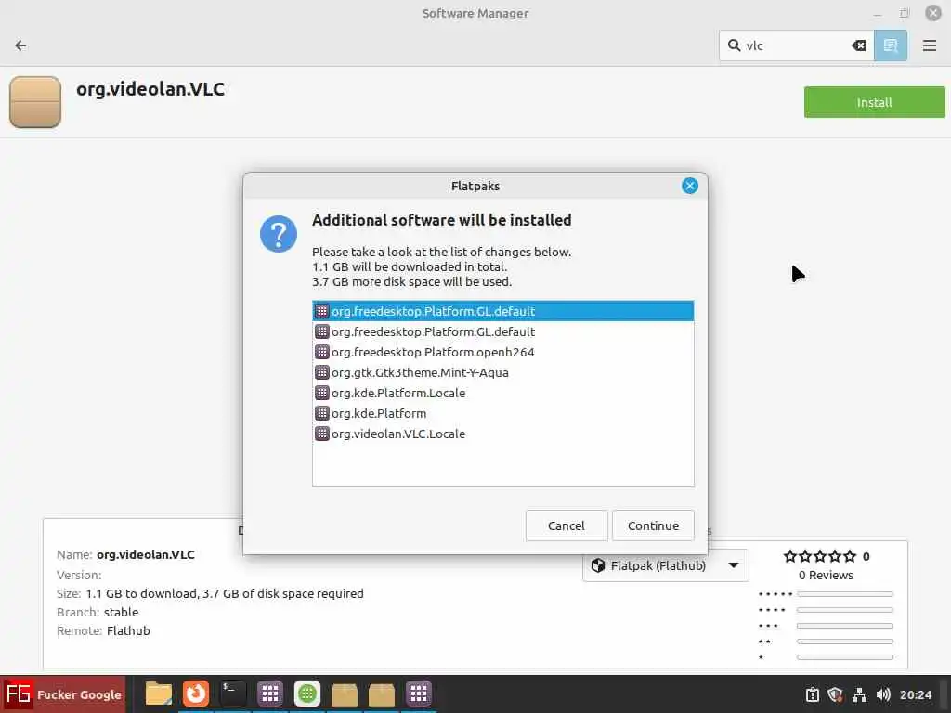Go back using the arrow in the header
The image size is (951, 713).
tap(20, 45)
